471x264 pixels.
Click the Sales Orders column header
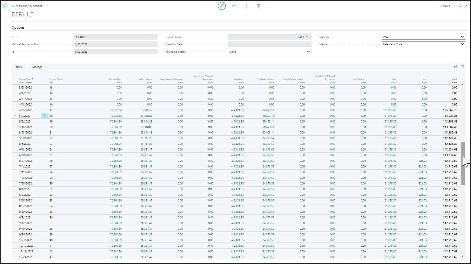(145, 79)
